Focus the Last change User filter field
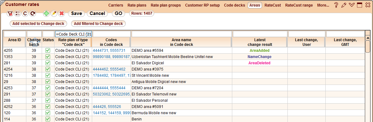373x122 pixels. pos(307,34)
